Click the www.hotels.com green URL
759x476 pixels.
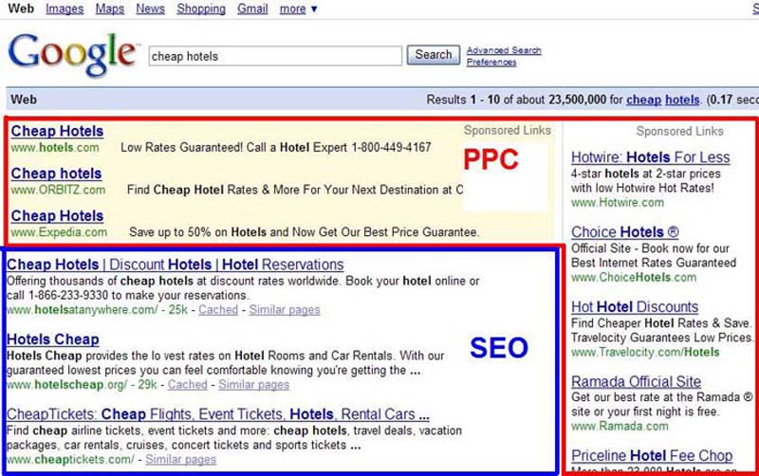tap(55, 148)
